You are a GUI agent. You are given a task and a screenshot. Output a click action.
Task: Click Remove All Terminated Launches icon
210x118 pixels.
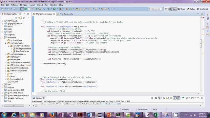pos(159,98)
